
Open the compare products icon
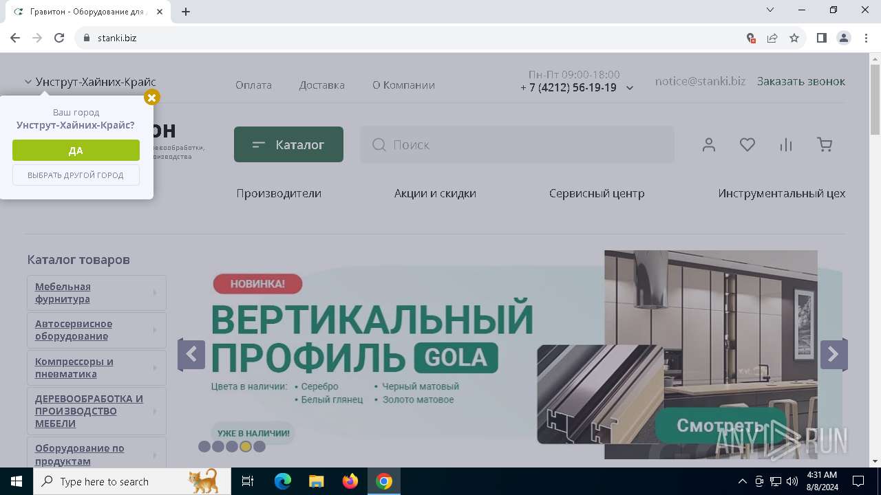786,144
